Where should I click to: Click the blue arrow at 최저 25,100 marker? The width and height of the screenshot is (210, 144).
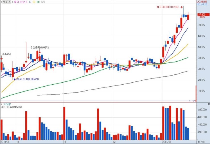pyautogui.click(x=15, y=79)
